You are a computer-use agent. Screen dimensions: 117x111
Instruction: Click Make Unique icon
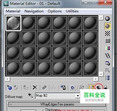pos(54,88)
